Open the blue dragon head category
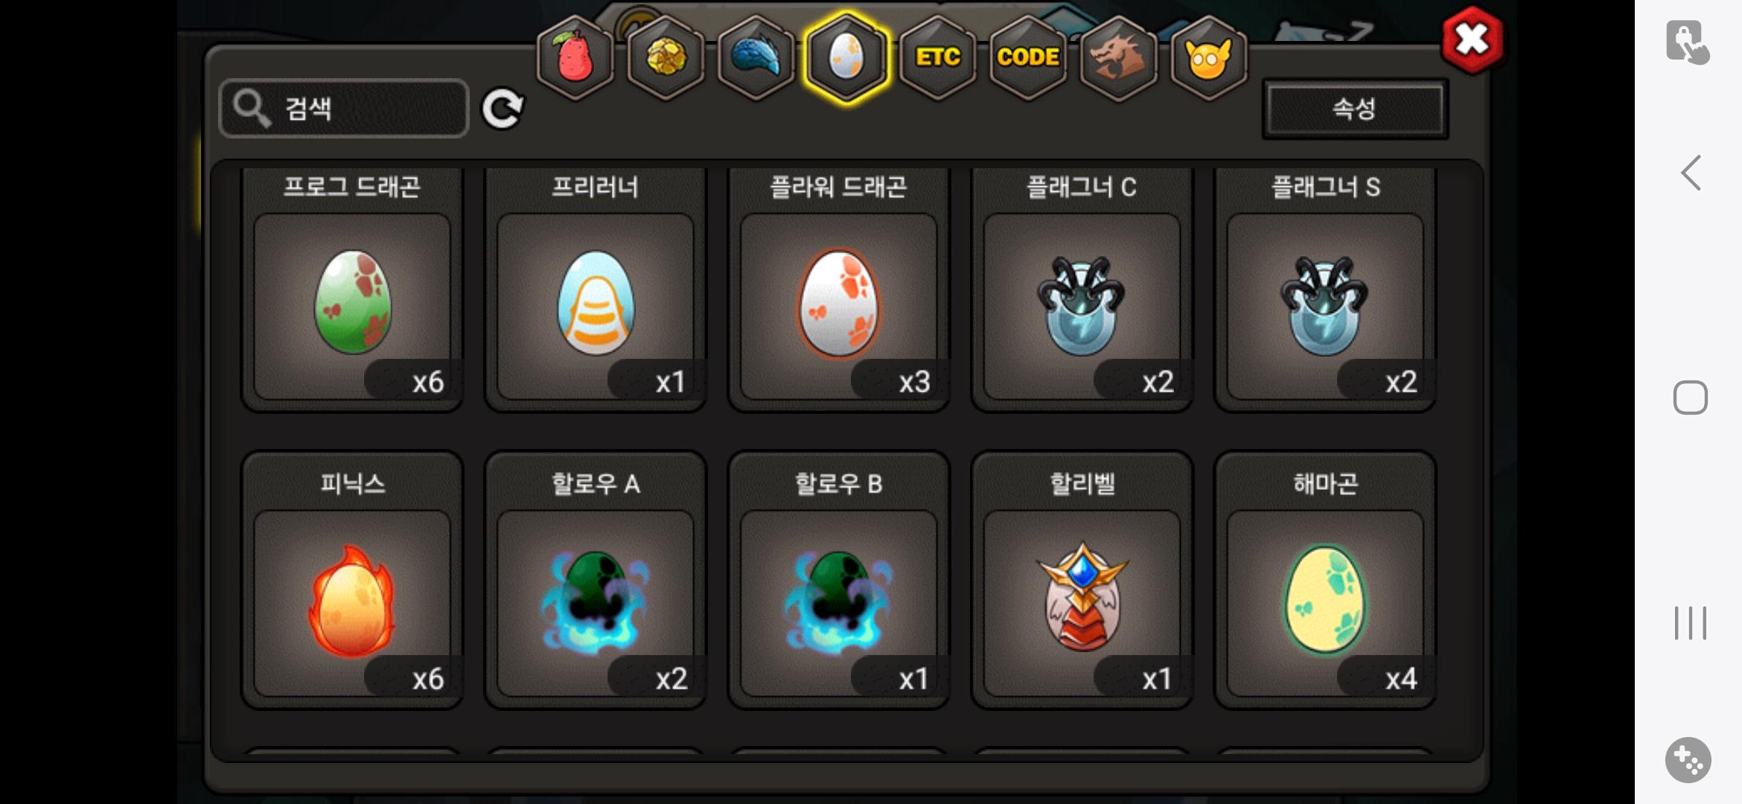Viewport: 1742px width, 804px height. pos(756,58)
